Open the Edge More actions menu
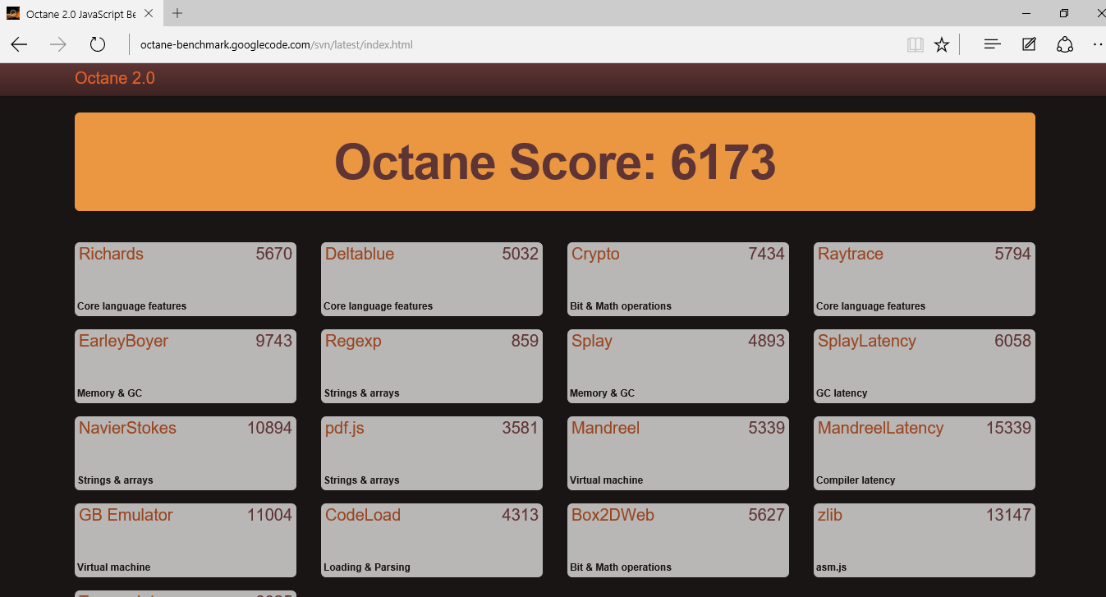 pyautogui.click(x=1098, y=44)
